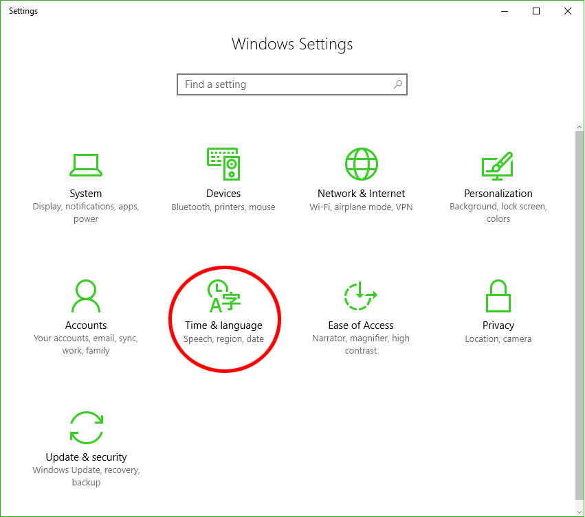The height and width of the screenshot is (517, 585).
Task: Click 'Speech, region, date' description
Action: pos(224,339)
